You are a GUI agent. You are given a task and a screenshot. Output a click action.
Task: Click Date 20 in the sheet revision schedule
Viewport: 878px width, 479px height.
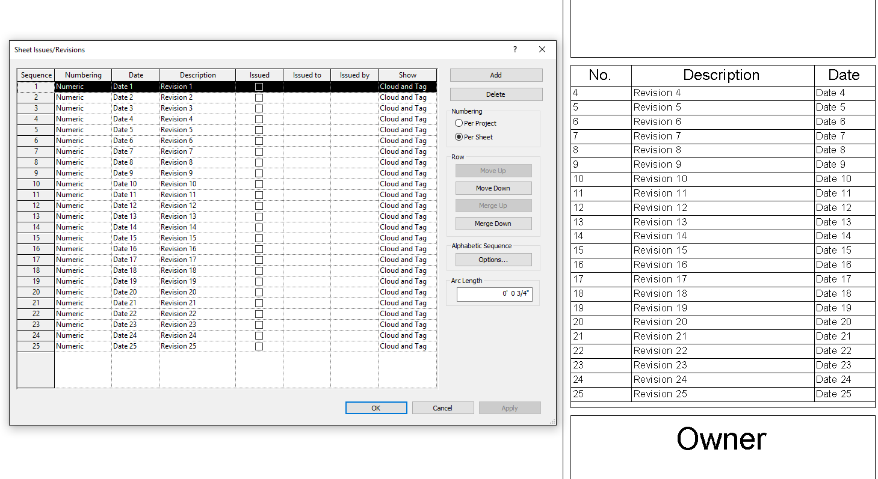tap(833, 322)
